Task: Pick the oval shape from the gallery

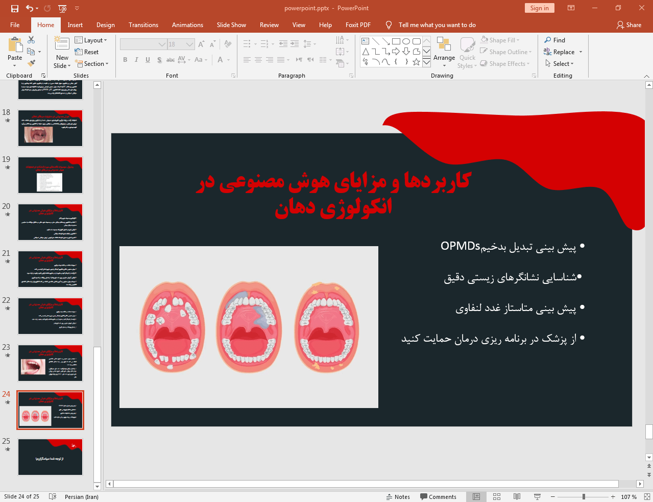Action: pos(406,41)
